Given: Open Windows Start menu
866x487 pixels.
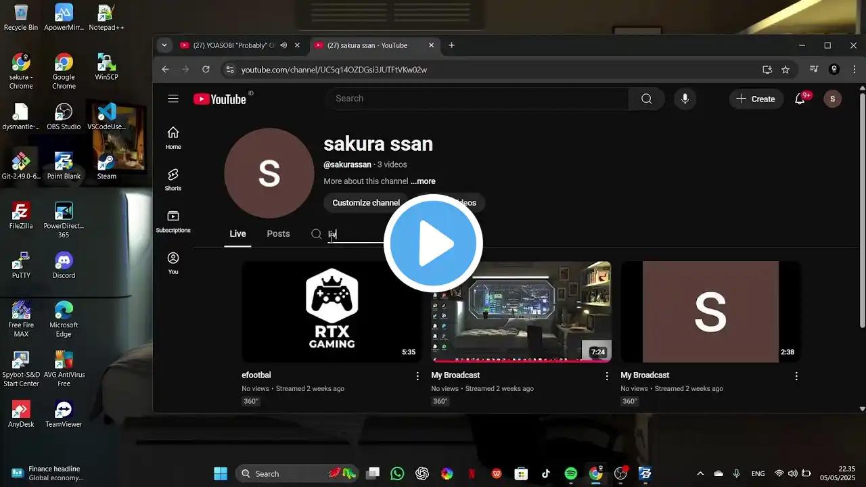Looking at the screenshot, I should click(x=221, y=473).
